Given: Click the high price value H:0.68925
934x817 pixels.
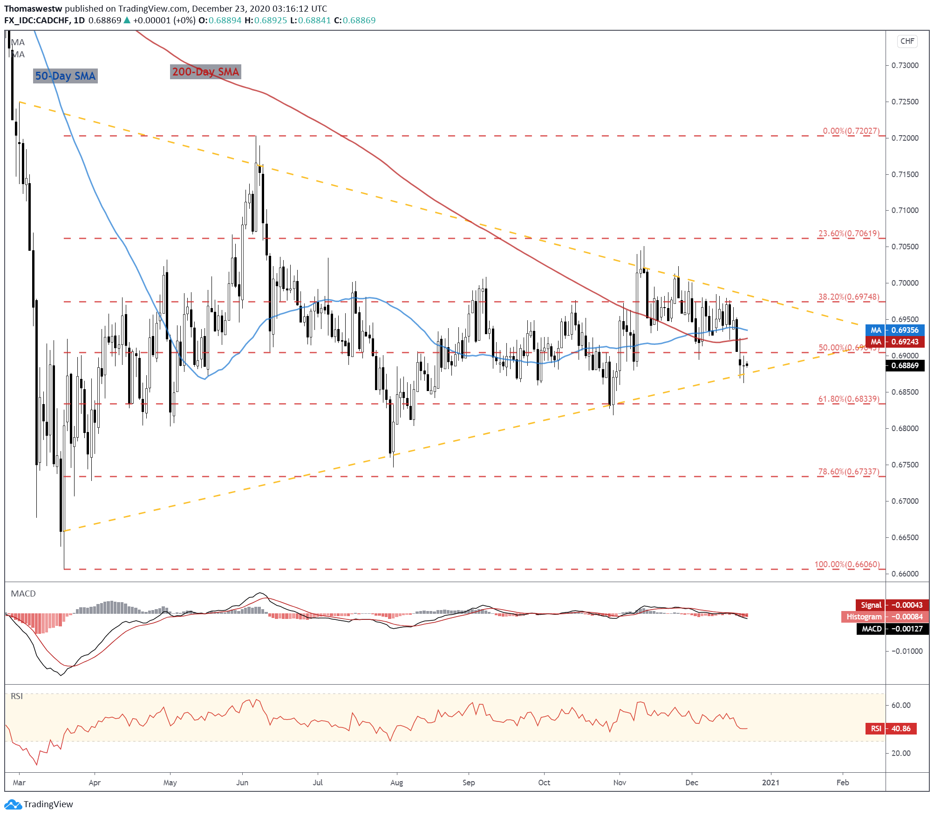Looking at the screenshot, I should point(266,21).
